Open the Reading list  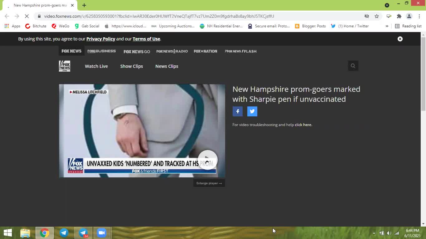pos(408,26)
